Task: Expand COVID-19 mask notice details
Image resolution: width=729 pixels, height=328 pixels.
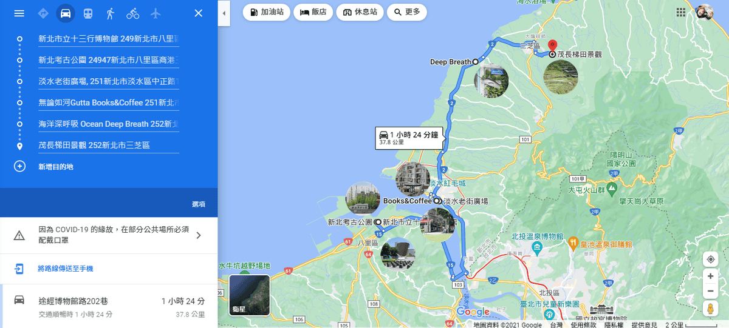Action: [x=198, y=235]
